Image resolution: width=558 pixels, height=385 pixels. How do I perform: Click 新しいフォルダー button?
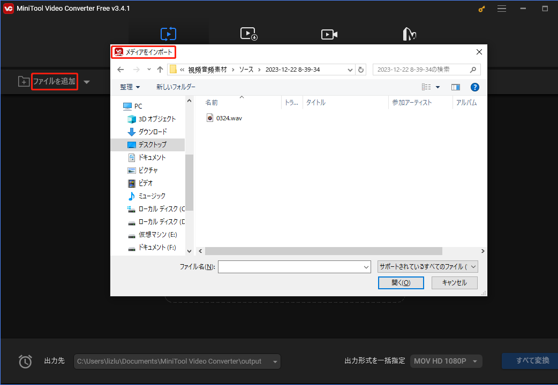point(176,87)
